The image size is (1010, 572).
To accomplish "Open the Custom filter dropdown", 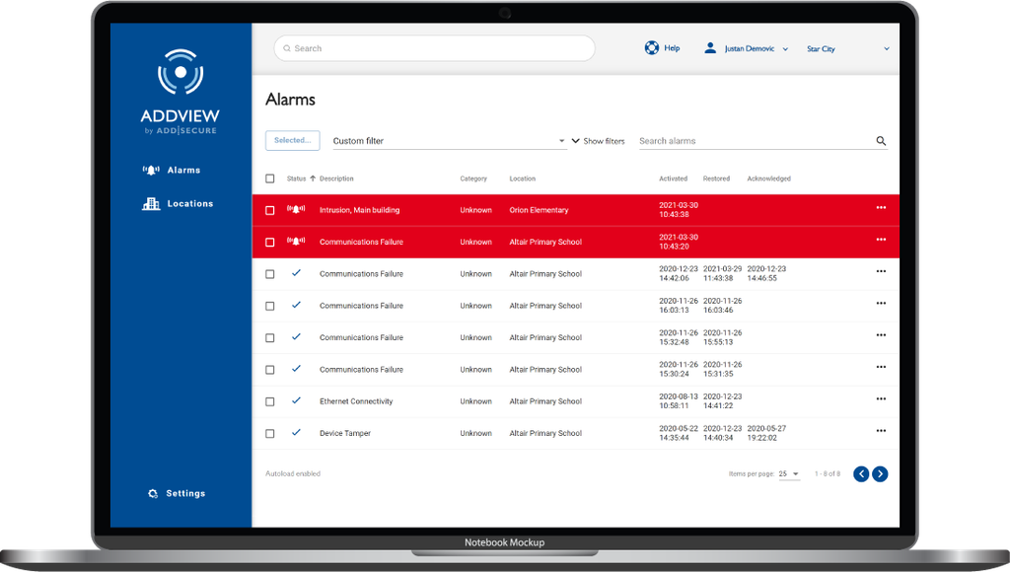I will (449, 141).
